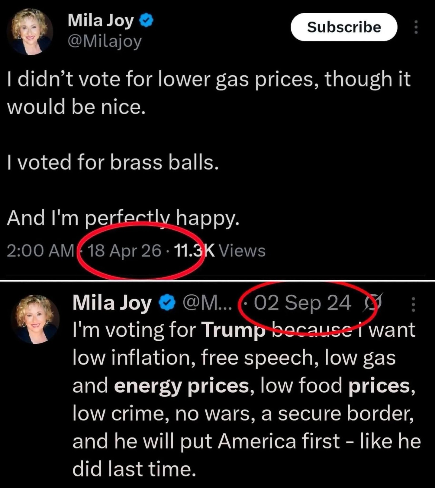Click the 'And I'm perfectly happy.' line
Image resolution: width=435 pixels, height=488 pixels.
(123, 218)
